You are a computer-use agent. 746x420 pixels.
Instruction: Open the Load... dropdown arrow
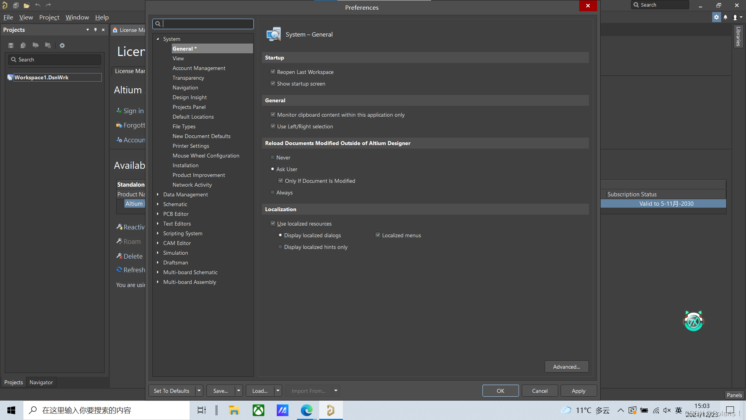(x=278, y=390)
